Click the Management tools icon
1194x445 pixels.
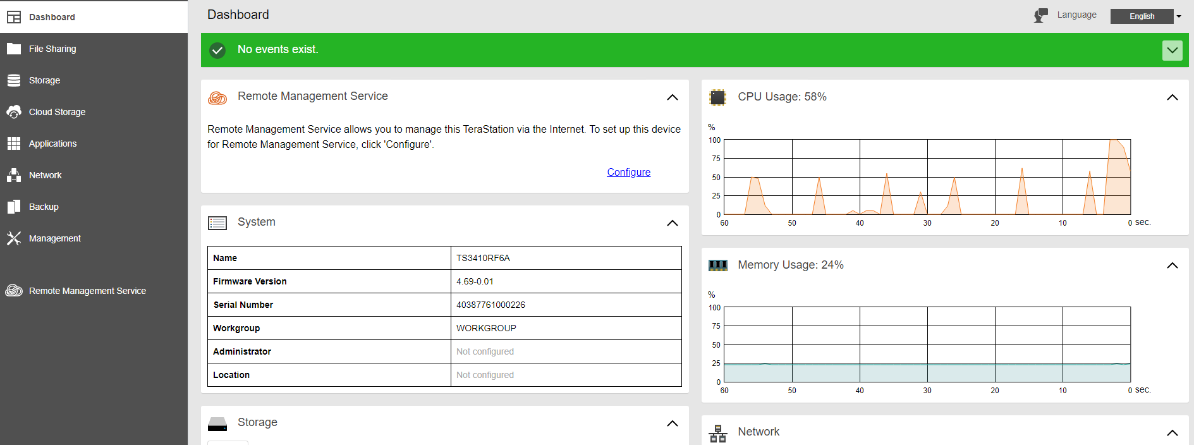click(14, 238)
